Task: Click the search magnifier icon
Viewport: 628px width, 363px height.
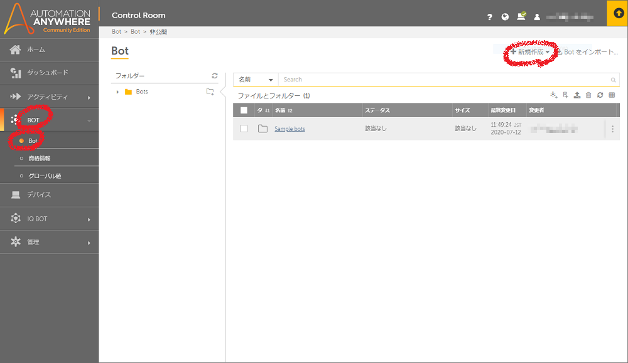Action: (613, 80)
